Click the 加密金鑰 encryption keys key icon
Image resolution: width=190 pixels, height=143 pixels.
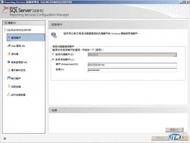pyautogui.click(x=9, y=86)
